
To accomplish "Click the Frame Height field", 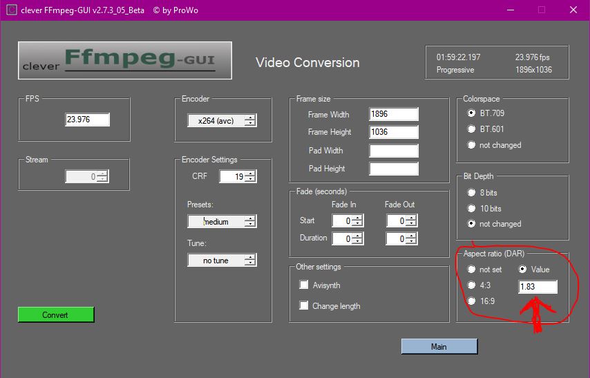I will tap(394, 132).
